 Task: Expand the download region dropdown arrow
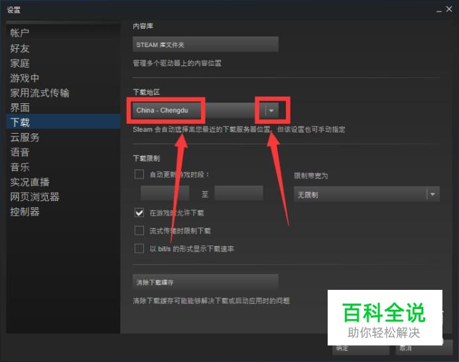coord(271,111)
